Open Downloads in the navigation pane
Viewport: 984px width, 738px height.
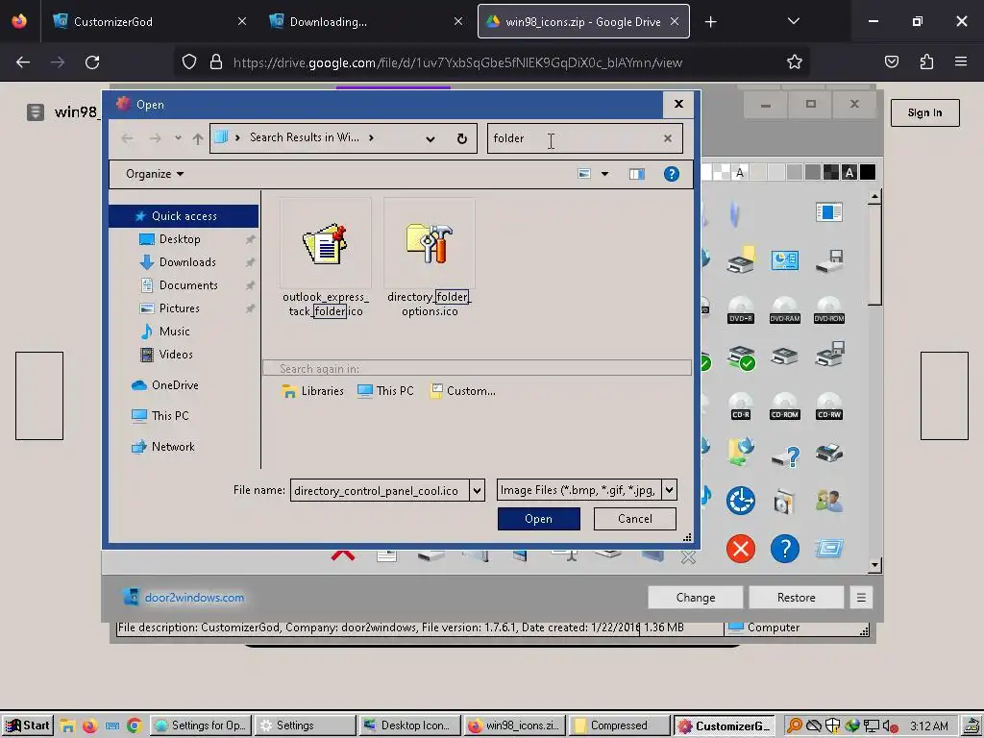pyautogui.click(x=187, y=262)
